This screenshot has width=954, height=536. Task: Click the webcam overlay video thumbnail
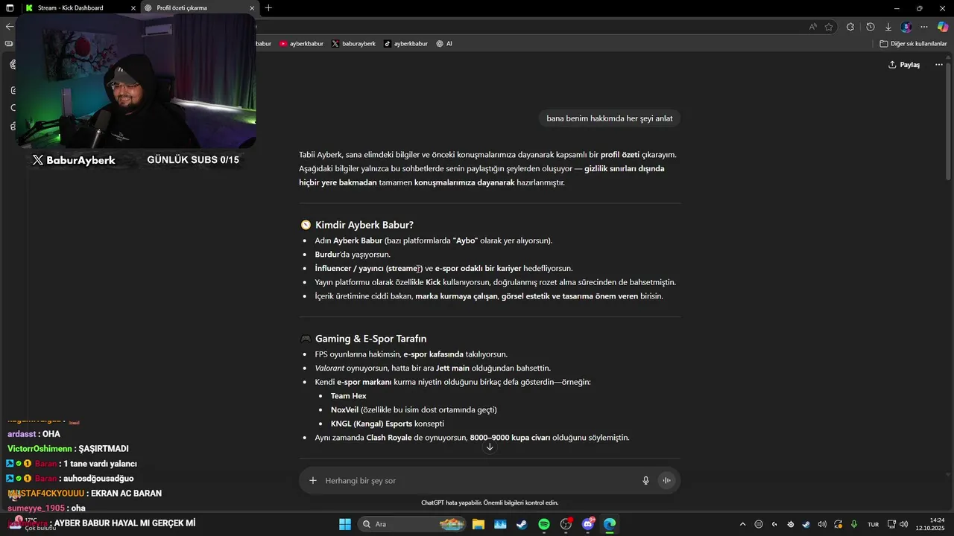click(x=136, y=82)
